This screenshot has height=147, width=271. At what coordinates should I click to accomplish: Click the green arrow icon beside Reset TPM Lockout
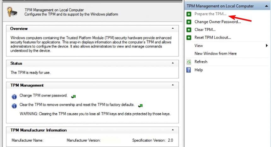coord(189,37)
